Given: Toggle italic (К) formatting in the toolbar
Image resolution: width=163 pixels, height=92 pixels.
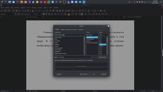Looking at the screenshot, I should point(46,14).
